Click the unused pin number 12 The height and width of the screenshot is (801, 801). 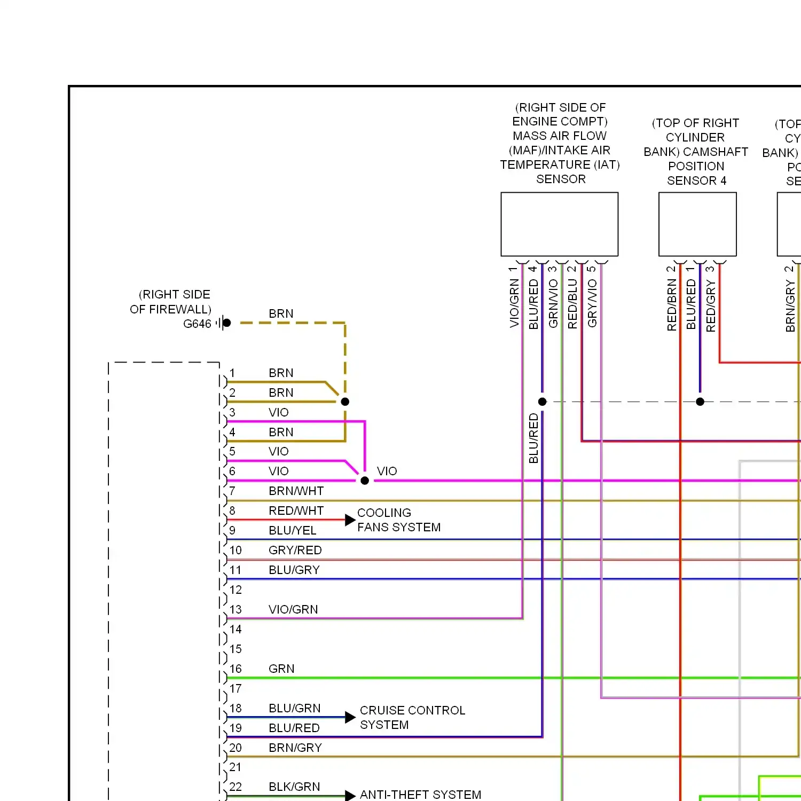pos(235,590)
